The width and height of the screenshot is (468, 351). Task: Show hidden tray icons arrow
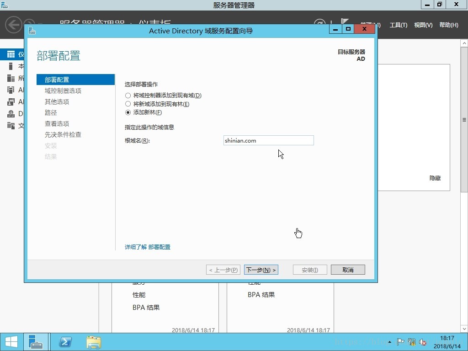[389, 342]
